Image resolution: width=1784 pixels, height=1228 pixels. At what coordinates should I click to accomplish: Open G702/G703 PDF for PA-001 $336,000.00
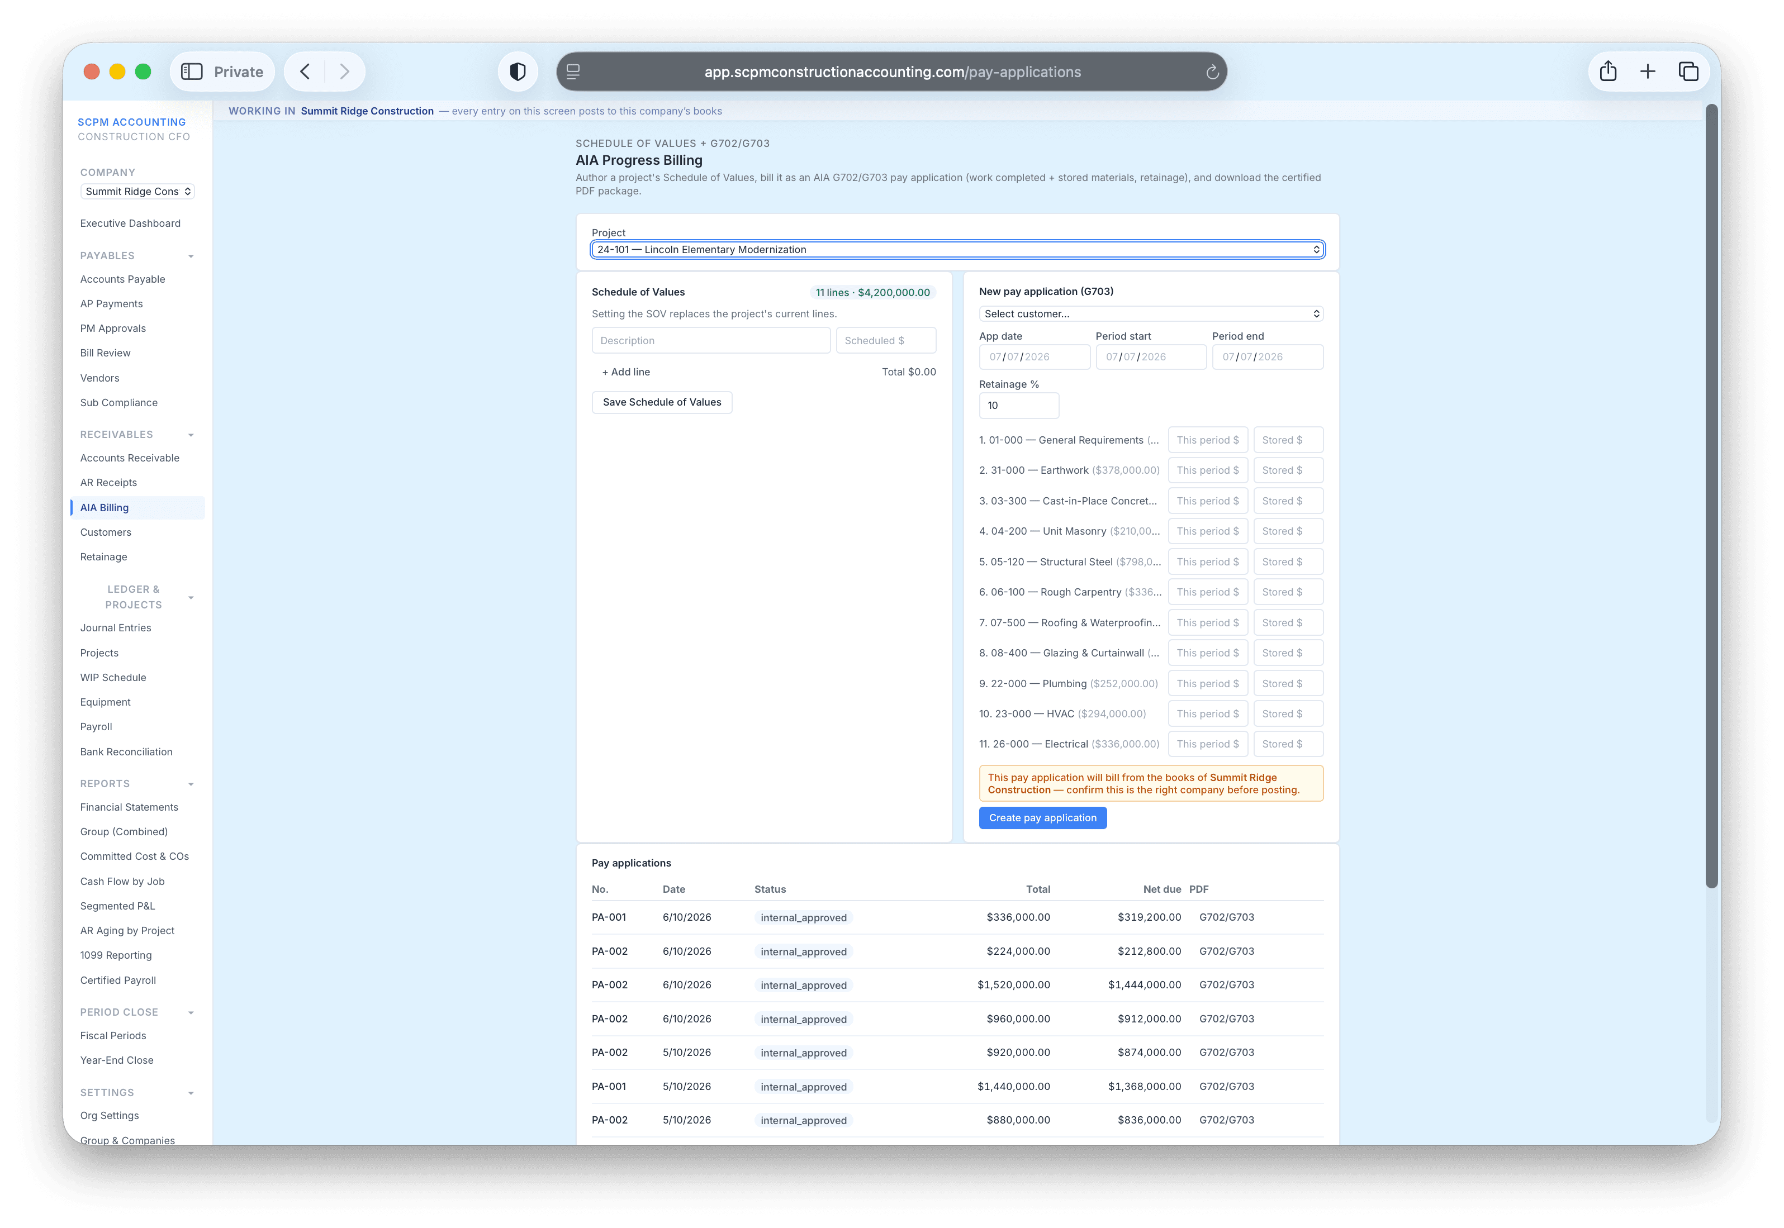coord(1226,917)
